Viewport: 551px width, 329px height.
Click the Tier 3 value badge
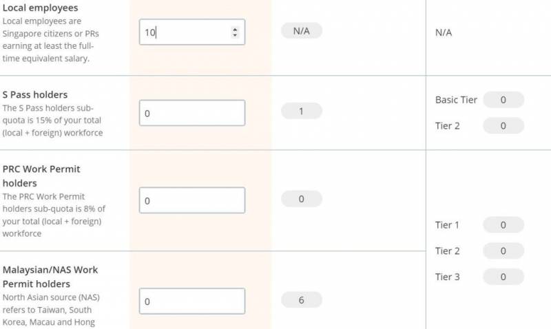pyautogui.click(x=503, y=277)
